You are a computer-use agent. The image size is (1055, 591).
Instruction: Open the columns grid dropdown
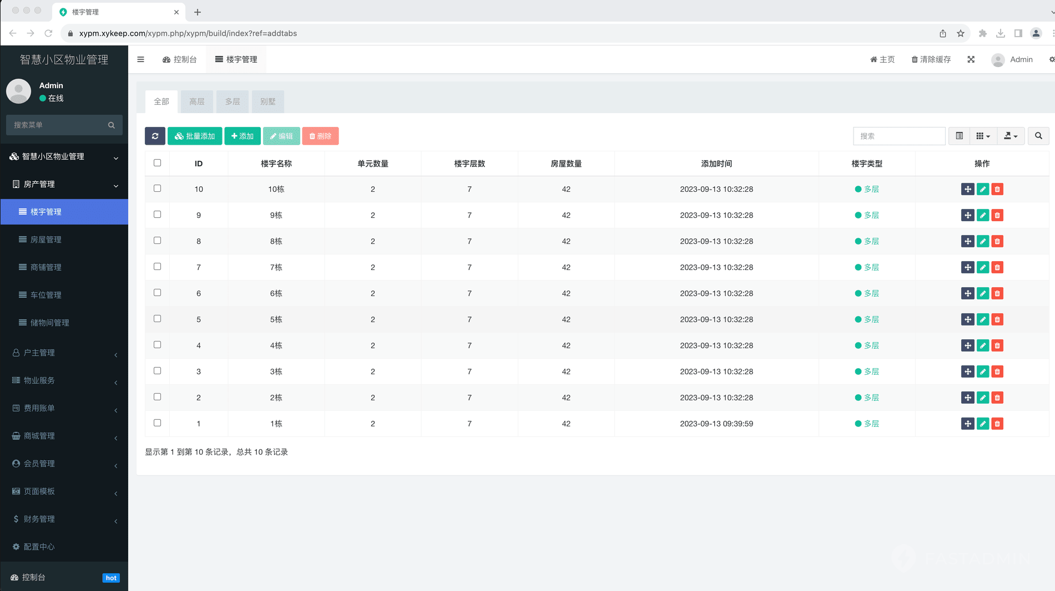pyautogui.click(x=983, y=136)
